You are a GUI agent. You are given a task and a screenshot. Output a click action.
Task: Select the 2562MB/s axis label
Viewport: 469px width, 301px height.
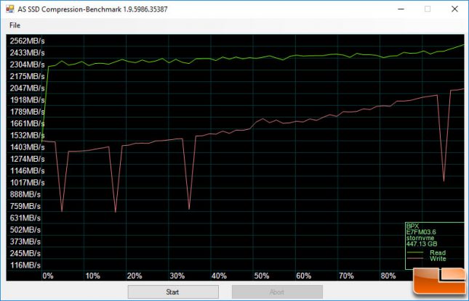click(x=27, y=41)
